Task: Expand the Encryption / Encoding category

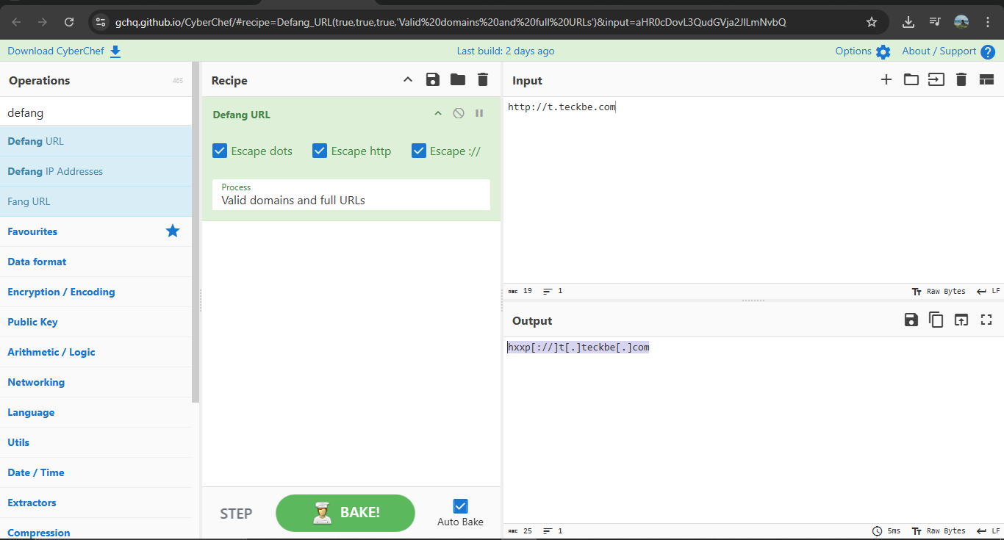Action: (96, 292)
